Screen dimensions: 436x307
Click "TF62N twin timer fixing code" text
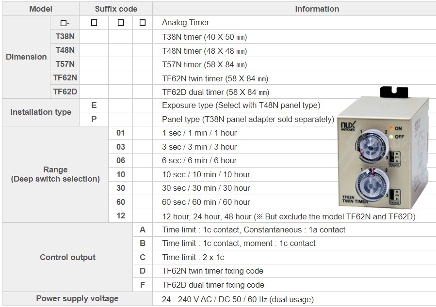tap(213, 271)
